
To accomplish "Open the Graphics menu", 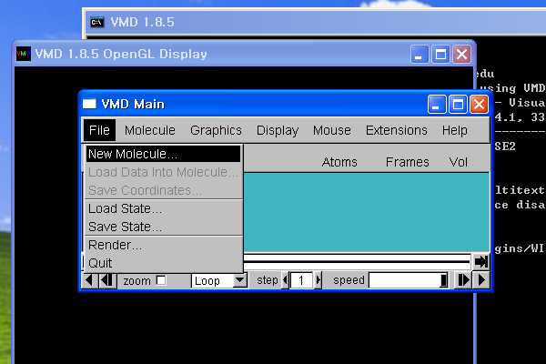I will [x=216, y=130].
